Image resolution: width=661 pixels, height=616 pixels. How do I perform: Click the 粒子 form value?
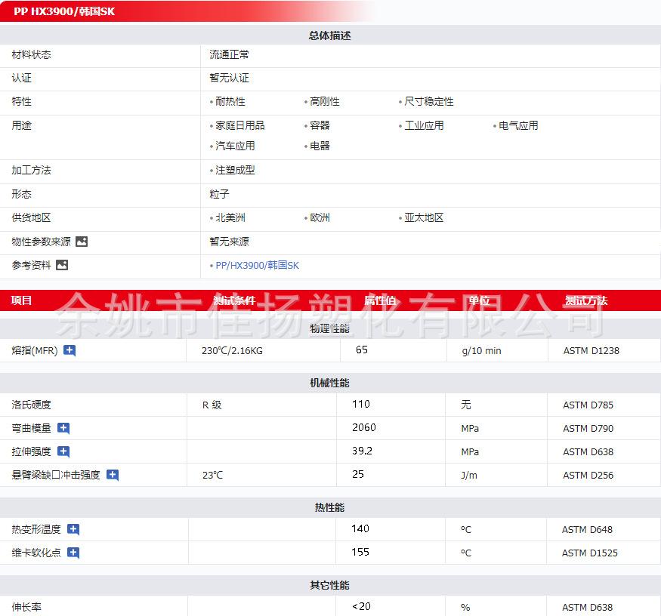[219, 194]
